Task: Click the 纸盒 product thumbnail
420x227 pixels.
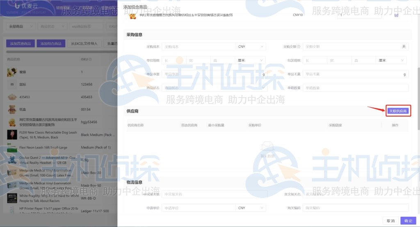Action: [12, 110]
